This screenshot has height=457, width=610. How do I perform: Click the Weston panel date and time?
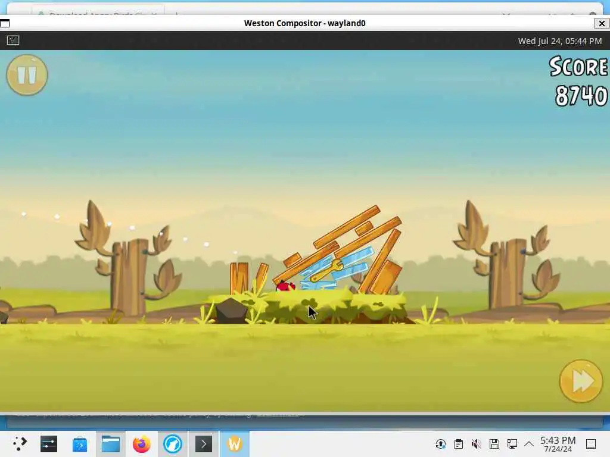pyautogui.click(x=559, y=41)
